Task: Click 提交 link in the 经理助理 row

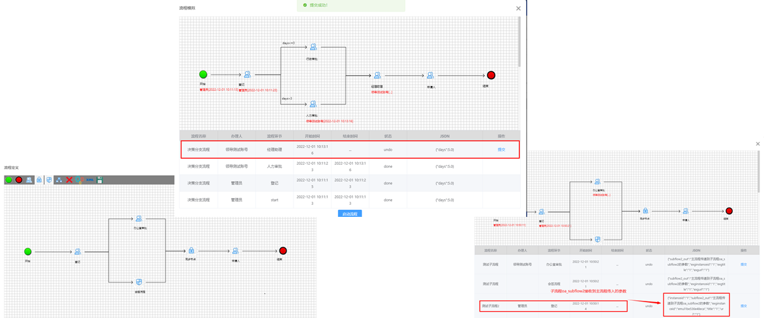Action: click(x=501, y=149)
